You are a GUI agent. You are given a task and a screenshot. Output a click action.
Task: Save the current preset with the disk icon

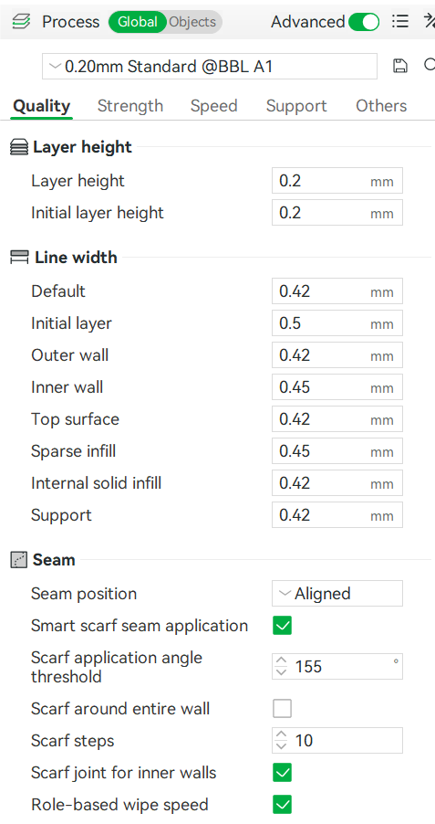click(x=400, y=66)
